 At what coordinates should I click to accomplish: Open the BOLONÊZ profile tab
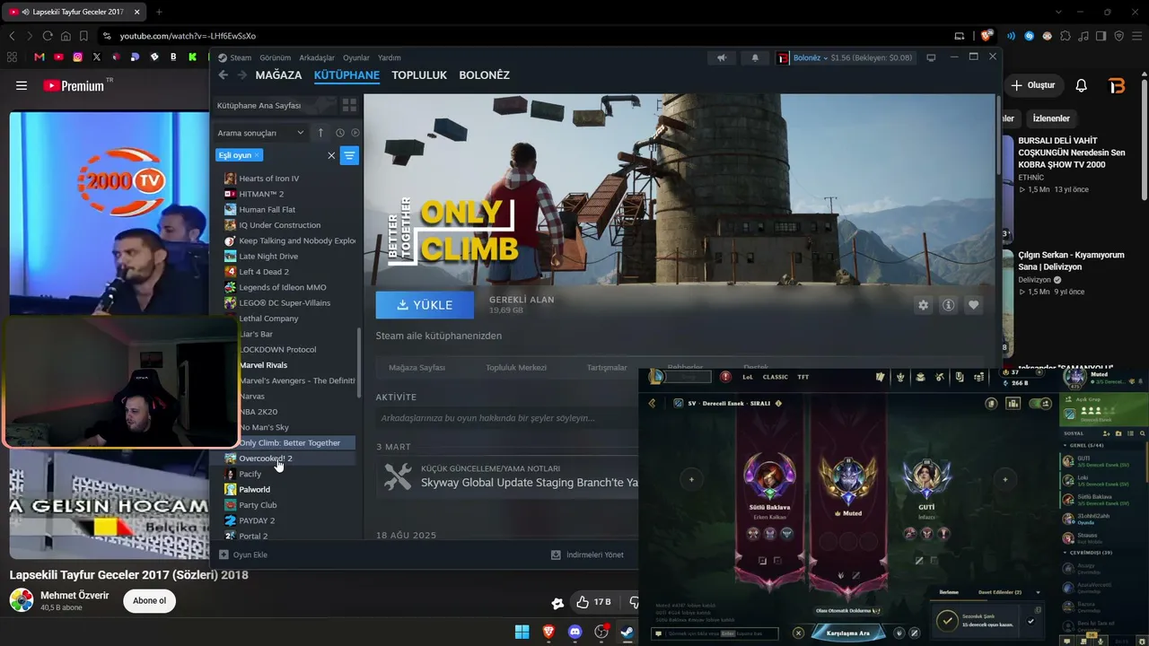(x=484, y=75)
